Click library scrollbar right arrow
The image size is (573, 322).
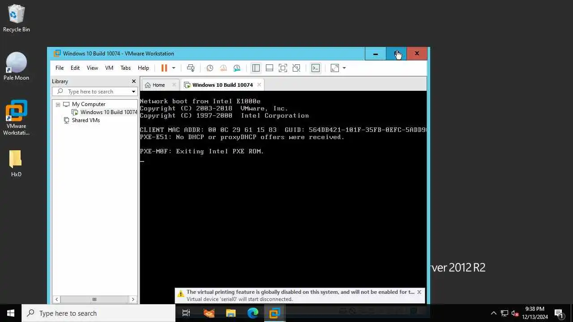pyautogui.click(x=133, y=300)
